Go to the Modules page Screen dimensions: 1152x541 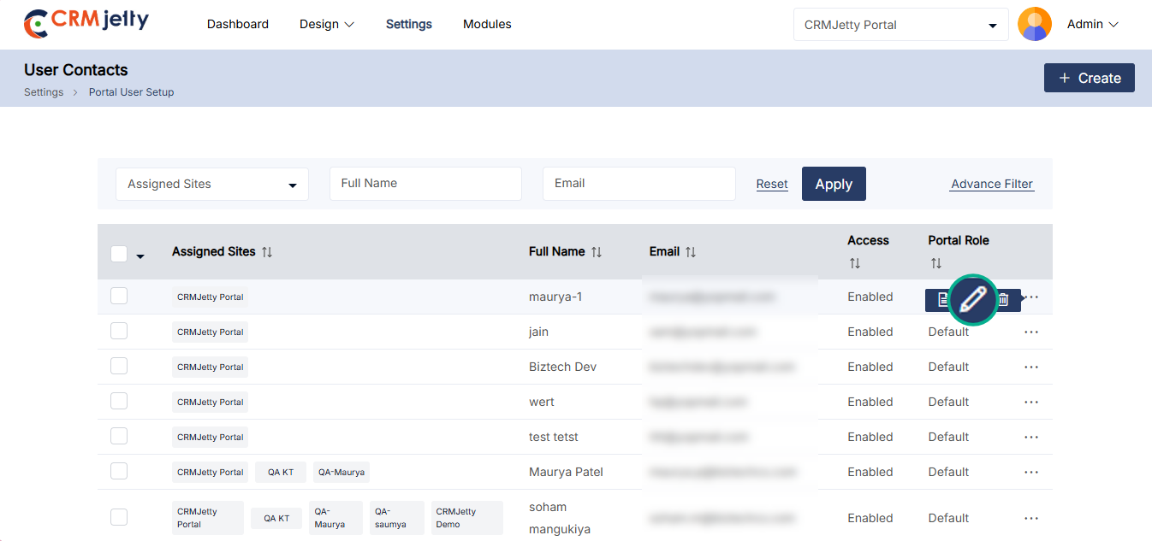pyautogui.click(x=487, y=24)
